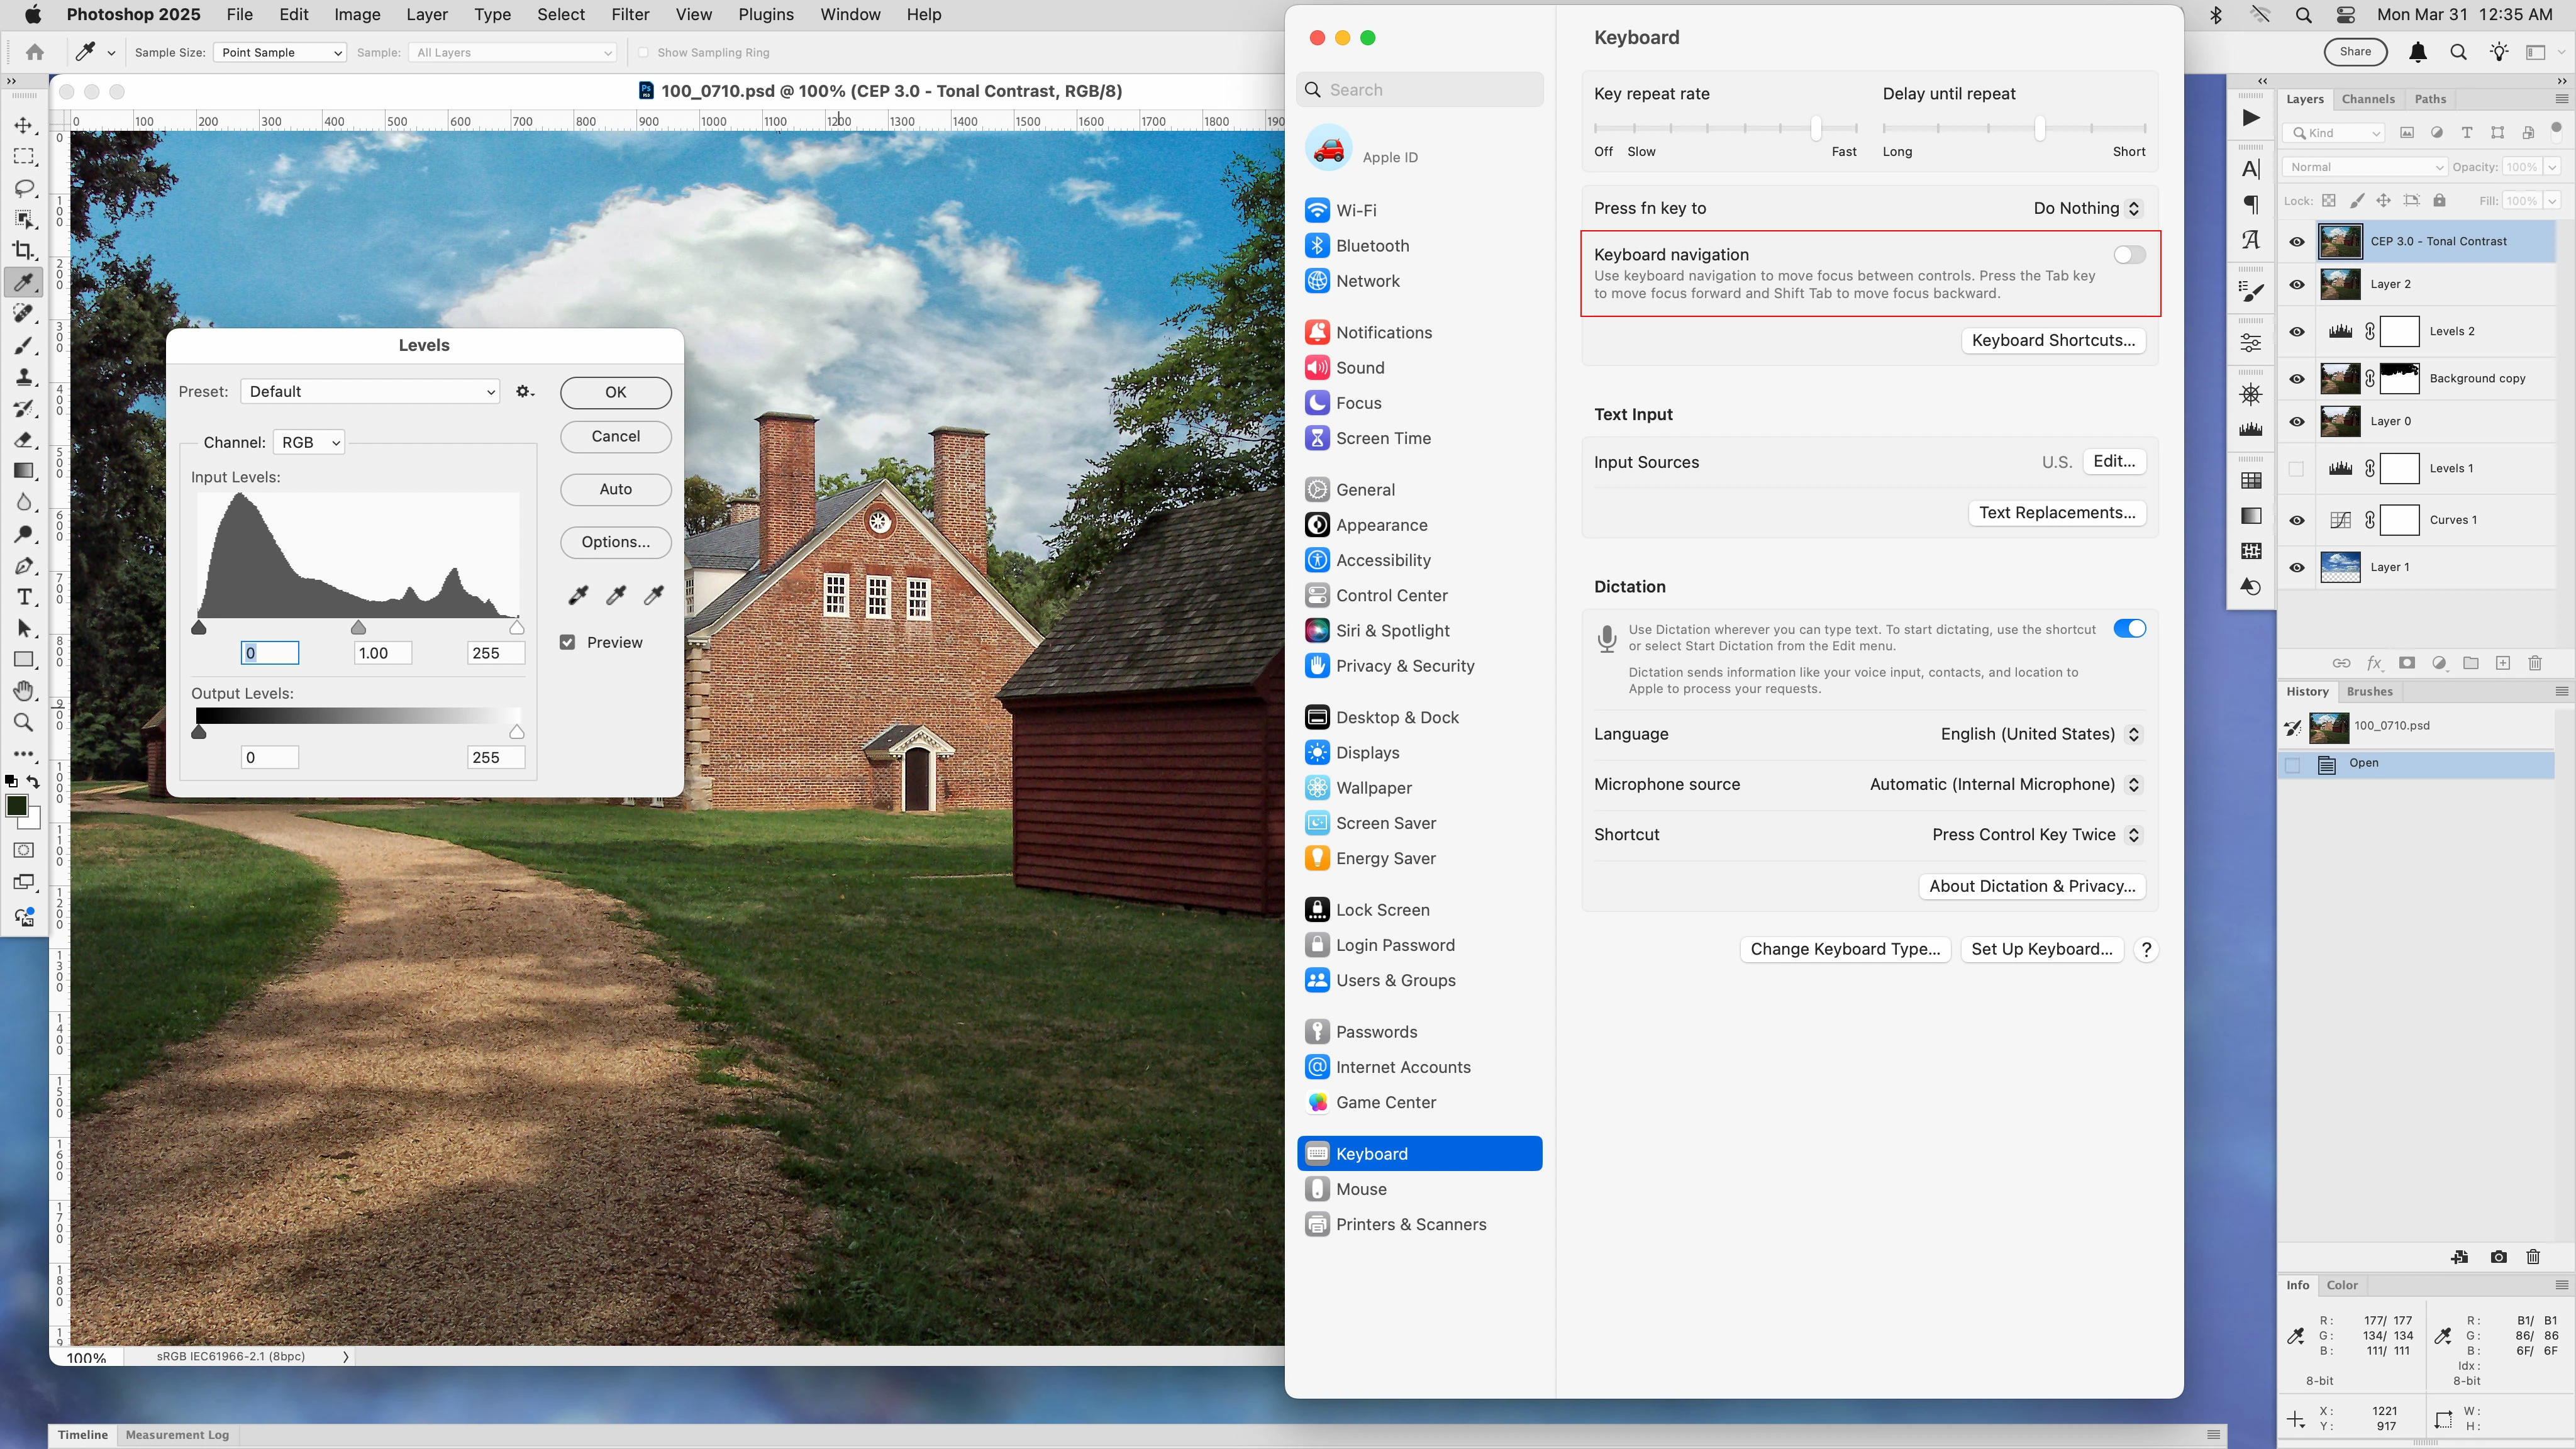This screenshot has width=2576, height=1449.
Task: Select the Type tool in toolbar
Action: [24, 597]
